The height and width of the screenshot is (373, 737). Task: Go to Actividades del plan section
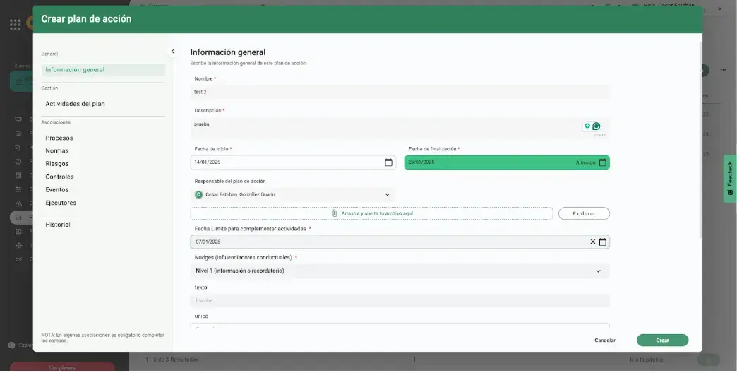[75, 104]
